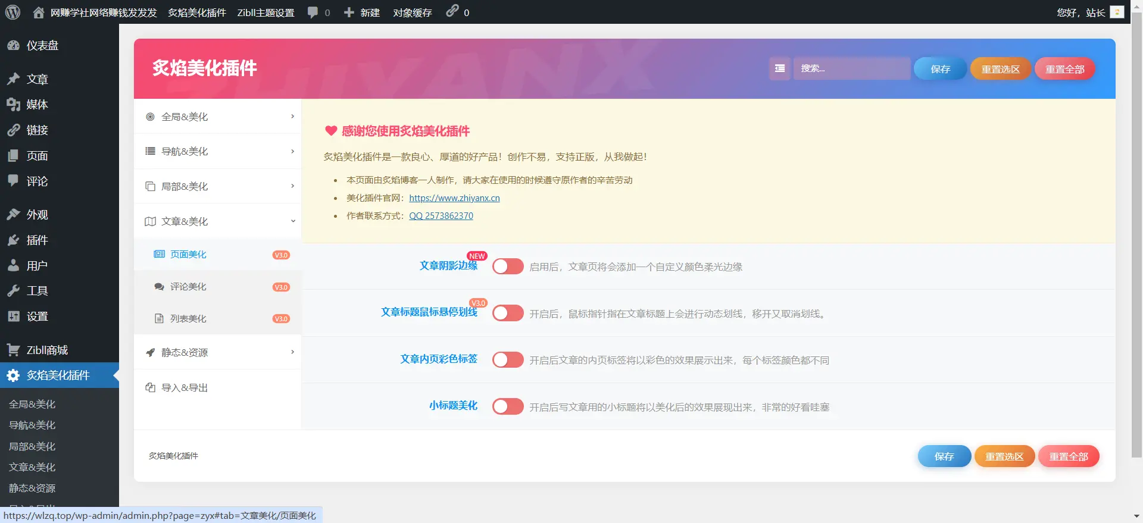Screen dimensions: 1143x523
Task: Open 炙焰美化插件 in the top admin bar
Action: tap(196, 12)
